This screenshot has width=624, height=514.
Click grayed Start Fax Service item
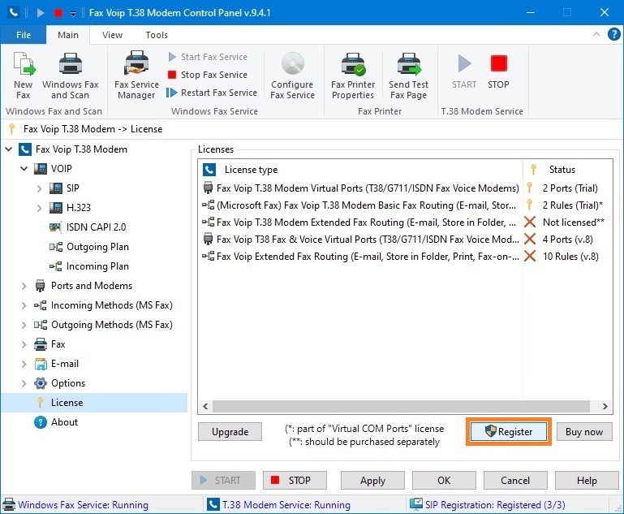208,57
